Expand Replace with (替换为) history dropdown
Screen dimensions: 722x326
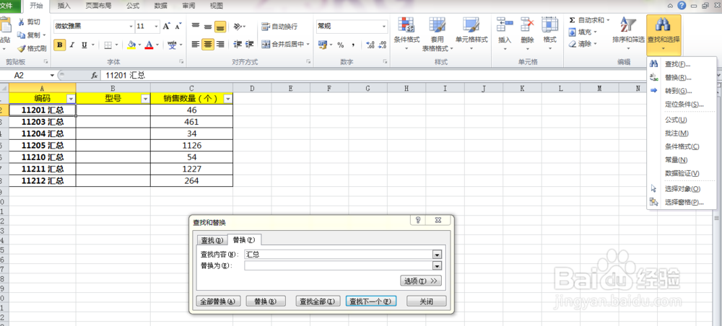point(437,265)
